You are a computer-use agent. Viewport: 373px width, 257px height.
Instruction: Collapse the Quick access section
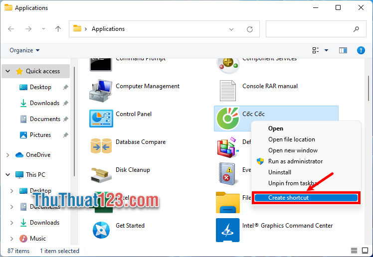point(7,71)
